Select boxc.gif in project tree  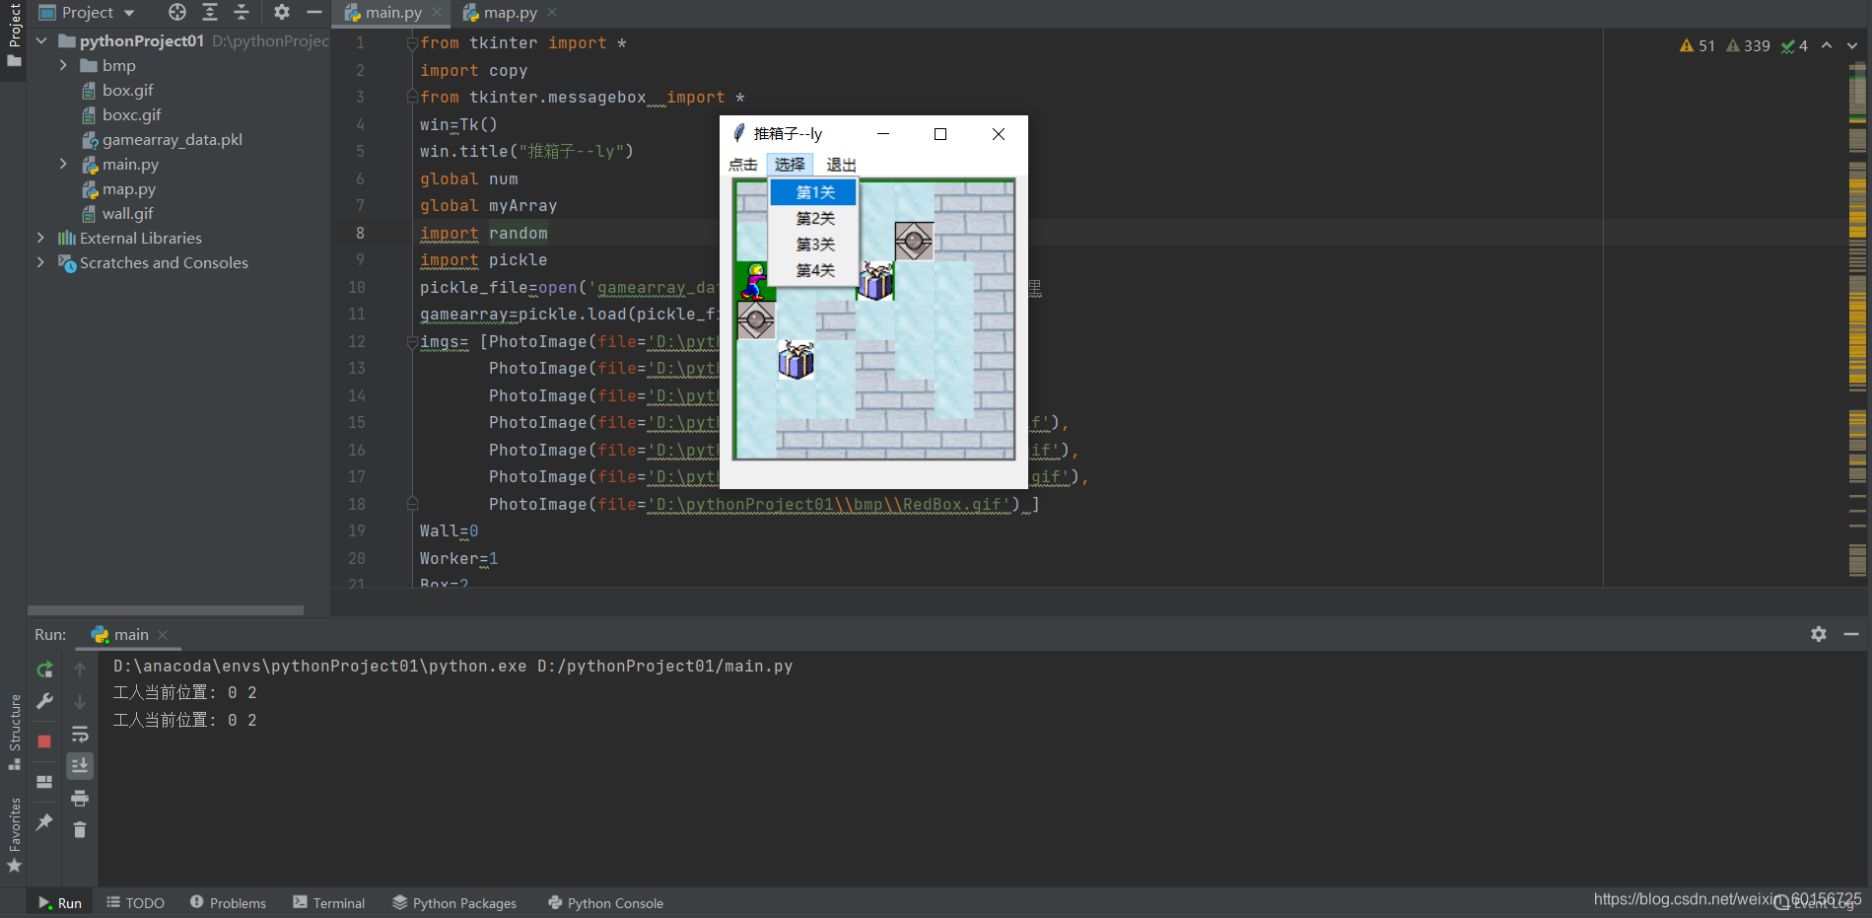click(121, 114)
